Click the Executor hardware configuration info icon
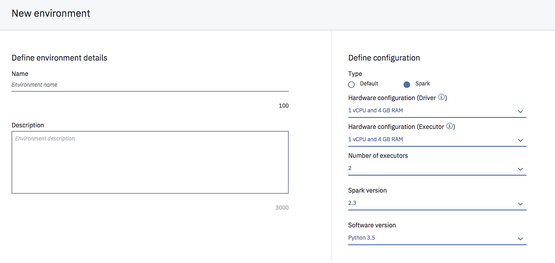This screenshot has width=555, height=263. 450,126
